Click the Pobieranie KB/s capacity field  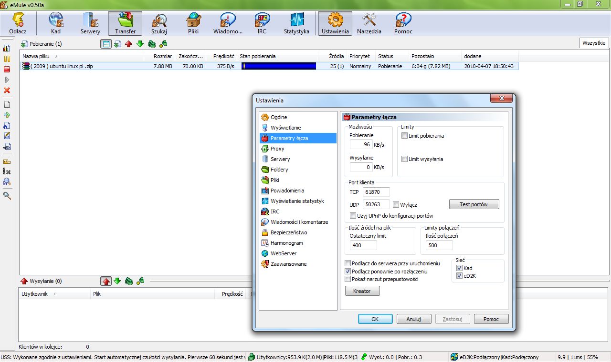[361, 144]
